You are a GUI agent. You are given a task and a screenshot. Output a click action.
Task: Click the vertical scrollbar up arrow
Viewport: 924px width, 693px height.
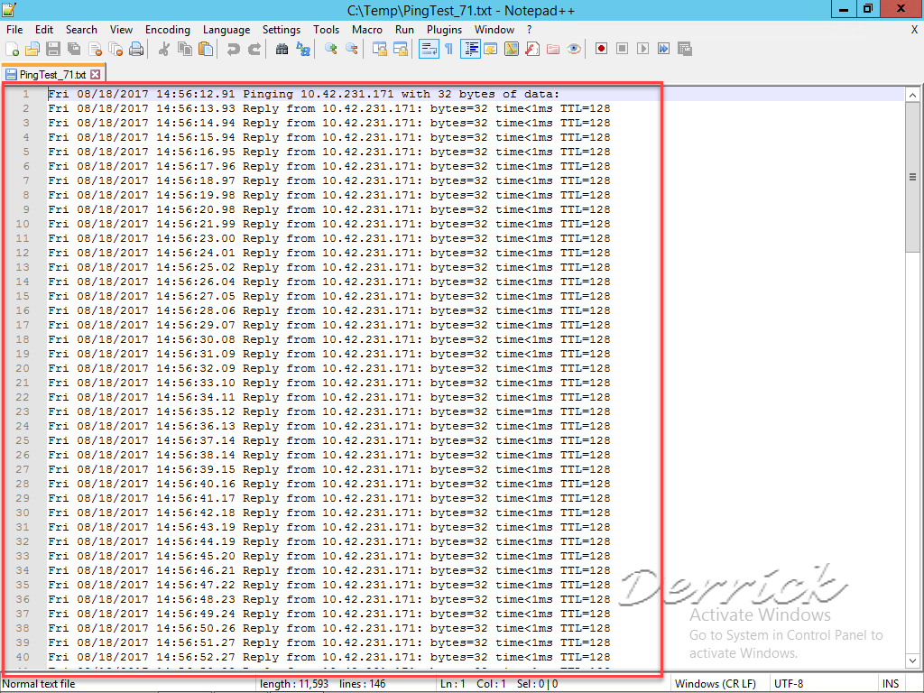[914, 93]
